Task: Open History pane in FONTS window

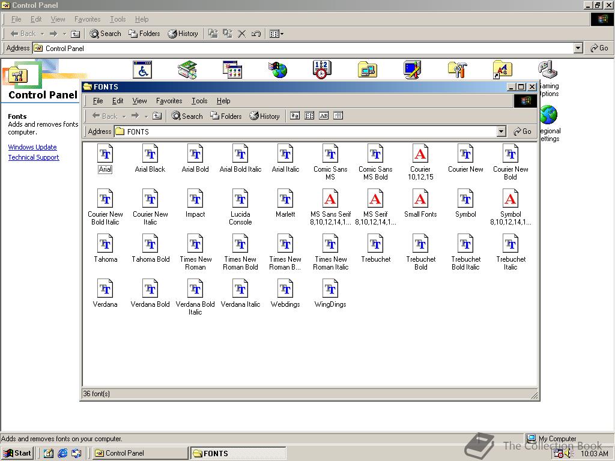Action: click(265, 116)
